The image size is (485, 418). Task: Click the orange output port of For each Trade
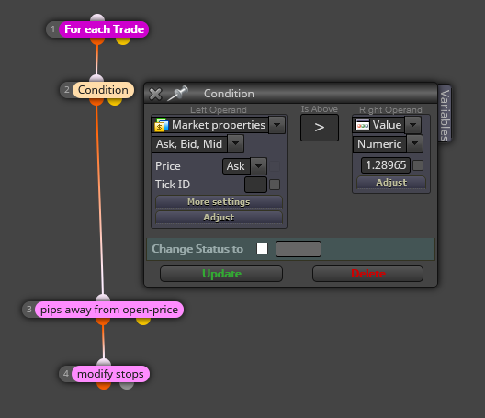click(97, 40)
